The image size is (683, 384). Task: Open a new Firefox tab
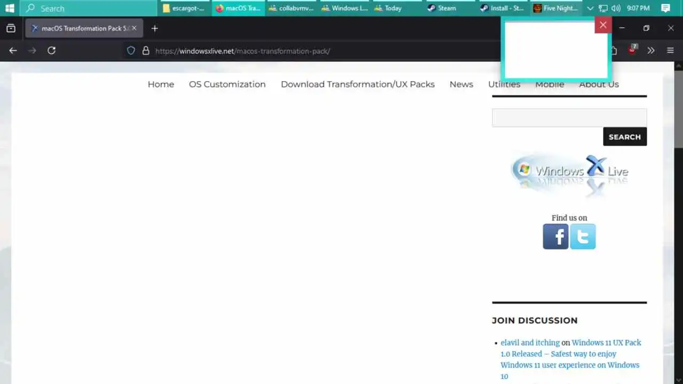pyautogui.click(x=155, y=28)
